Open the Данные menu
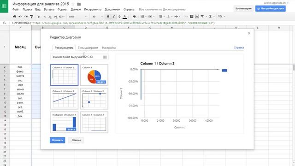The width and height of the screenshot is (295, 166). pos(76,9)
